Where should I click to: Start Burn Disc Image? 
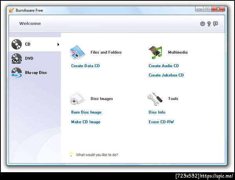[x=86, y=112]
